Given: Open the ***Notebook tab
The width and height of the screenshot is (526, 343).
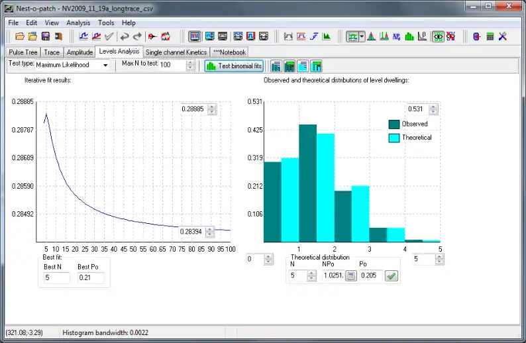Looking at the screenshot, I should (x=229, y=52).
